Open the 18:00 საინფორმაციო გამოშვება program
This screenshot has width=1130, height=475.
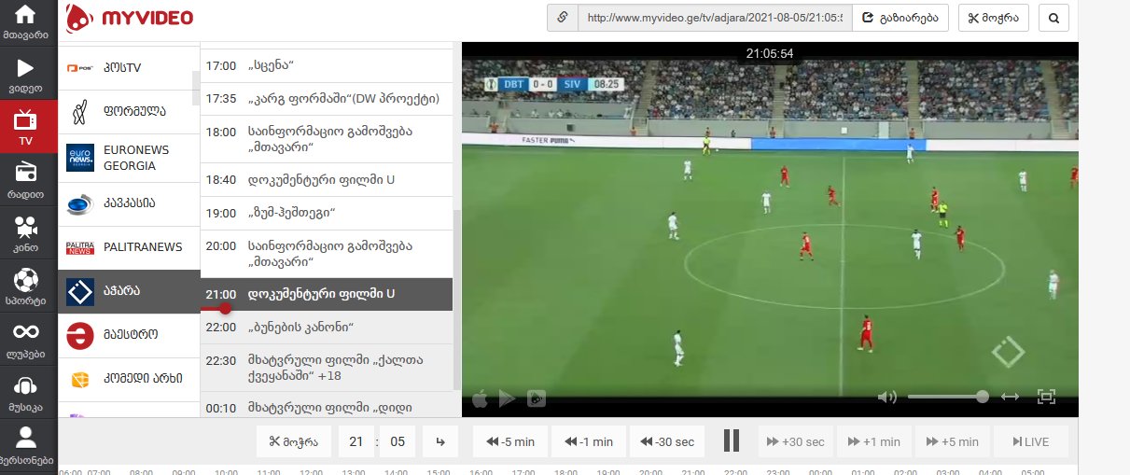(327, 139)
